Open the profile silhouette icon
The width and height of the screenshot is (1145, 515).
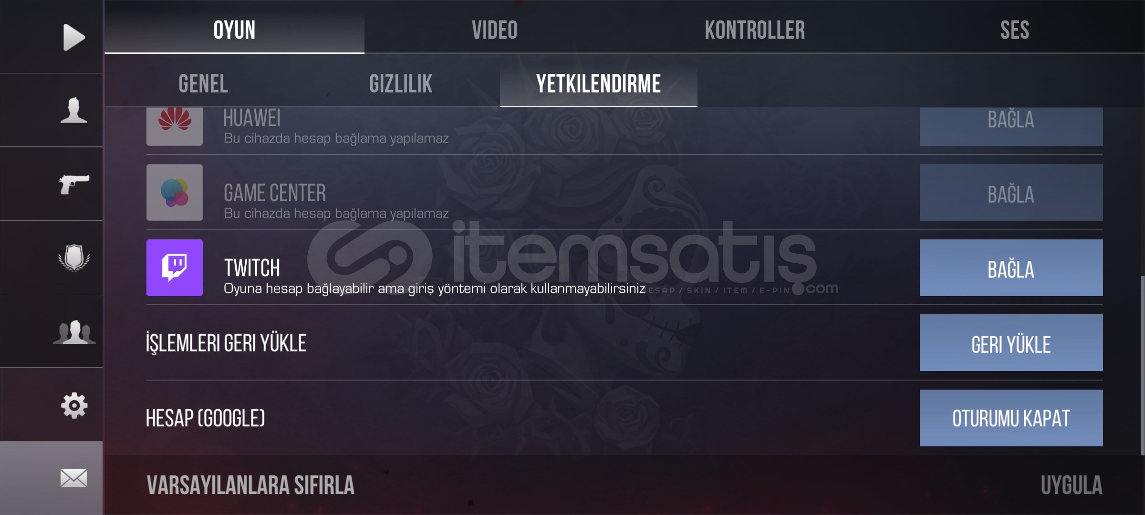tap(74, 110)
